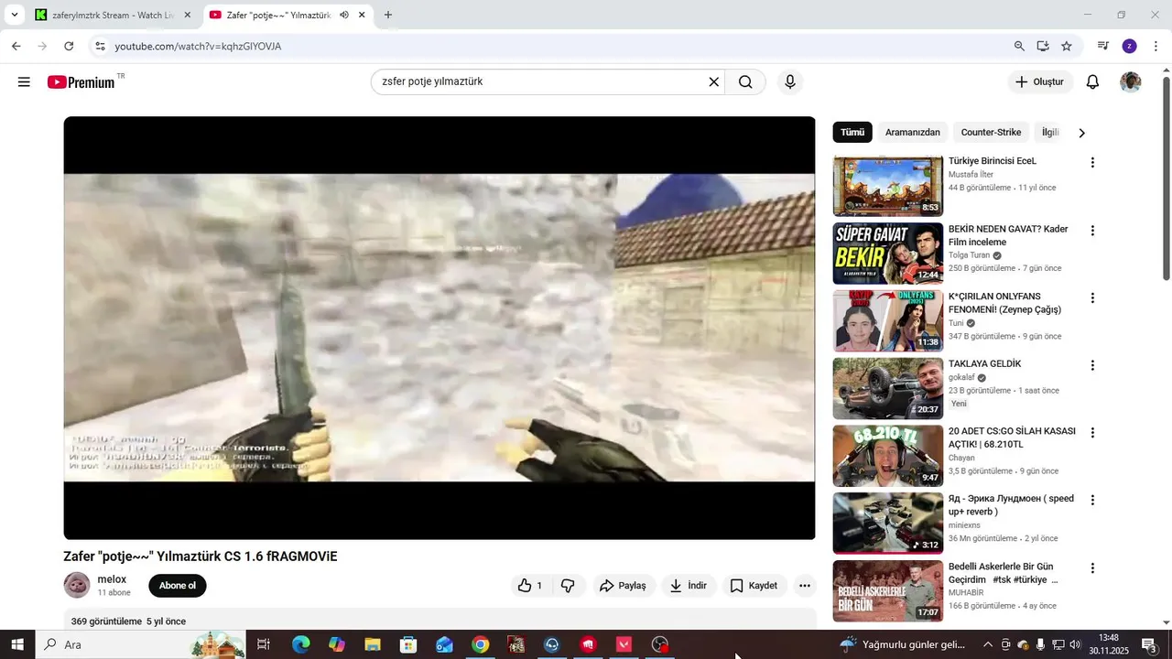Image resolution: width=1172 pixels, height=659 pixels.
Task: Open Chrome media controls icon
Action: [1103, 46]
